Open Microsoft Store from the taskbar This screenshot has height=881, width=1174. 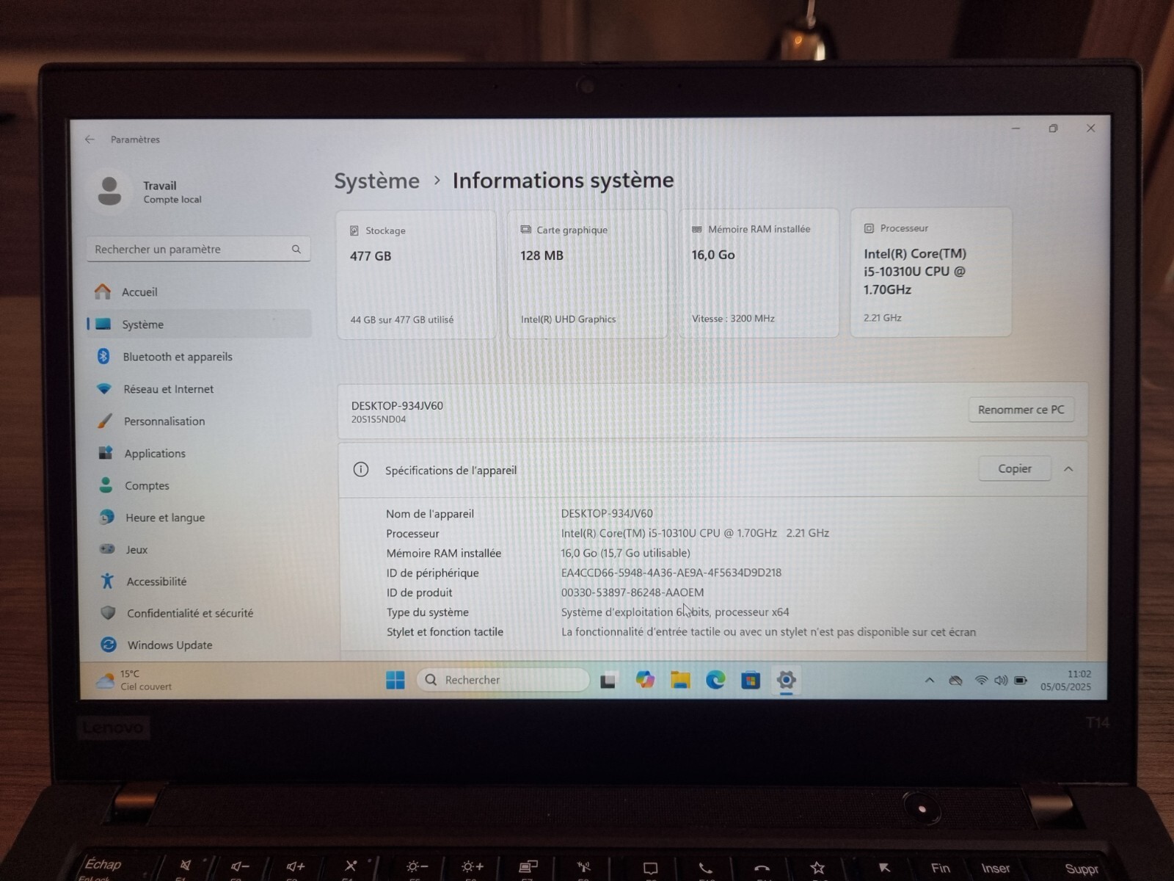[x=751, y=680]
